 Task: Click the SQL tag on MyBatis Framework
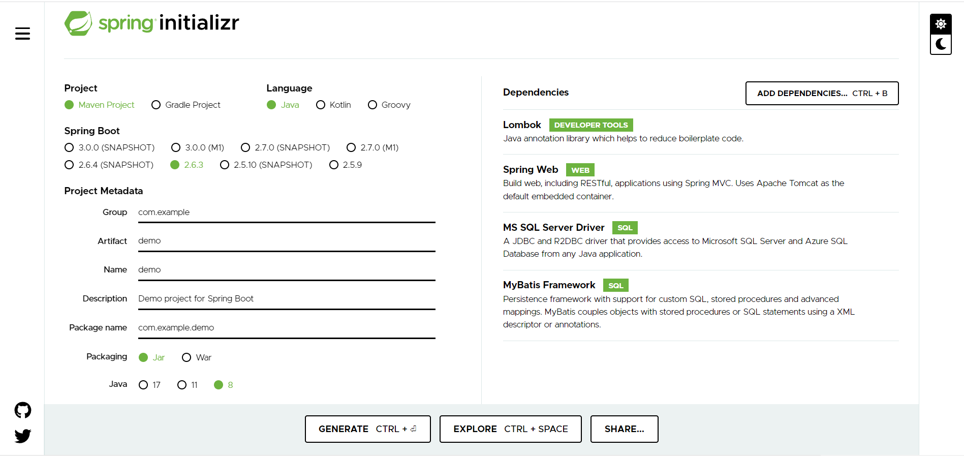click(616, 285)
